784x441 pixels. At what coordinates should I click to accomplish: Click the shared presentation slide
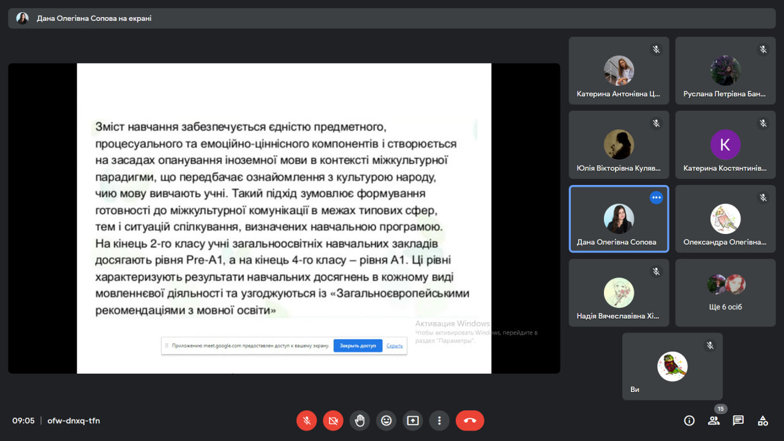[284, 218]
